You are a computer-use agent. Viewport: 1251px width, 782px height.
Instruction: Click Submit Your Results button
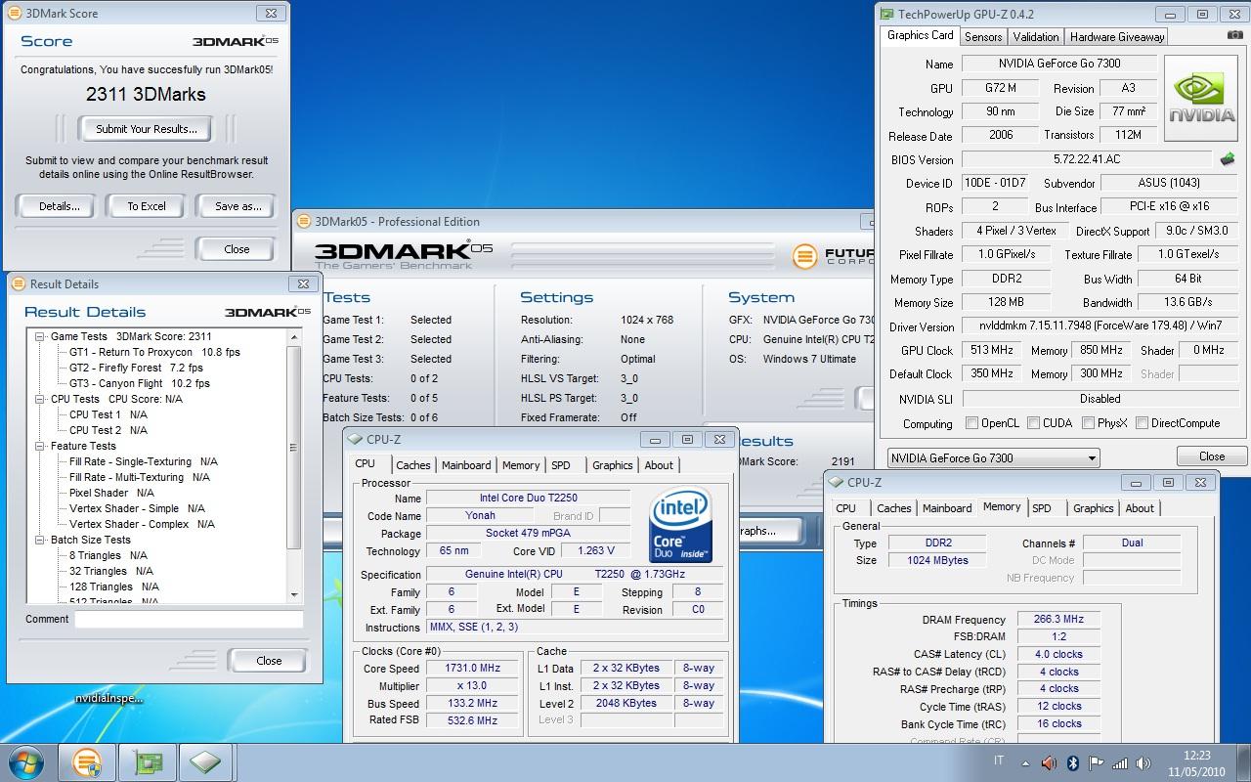147,129
